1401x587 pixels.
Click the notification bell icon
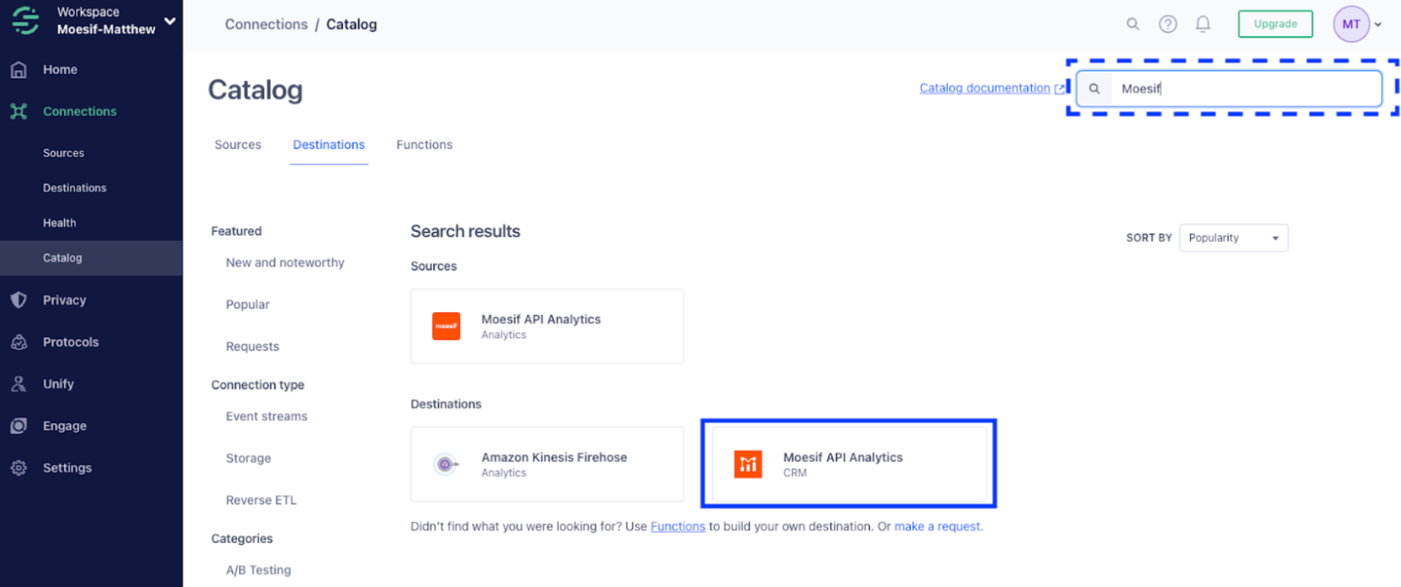(x=1203, y=24)
